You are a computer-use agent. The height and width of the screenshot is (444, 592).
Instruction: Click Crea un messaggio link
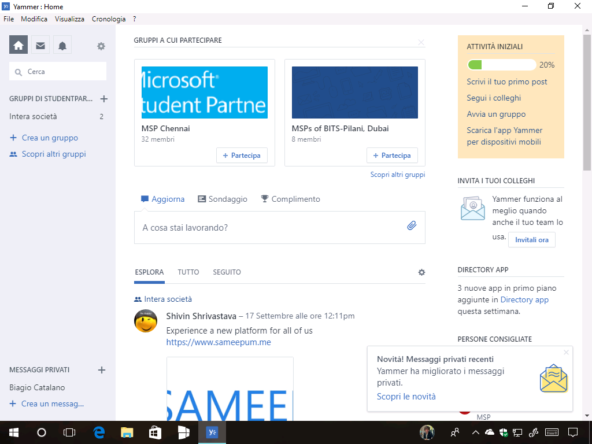pyautogui.click(x=47, y=404)
